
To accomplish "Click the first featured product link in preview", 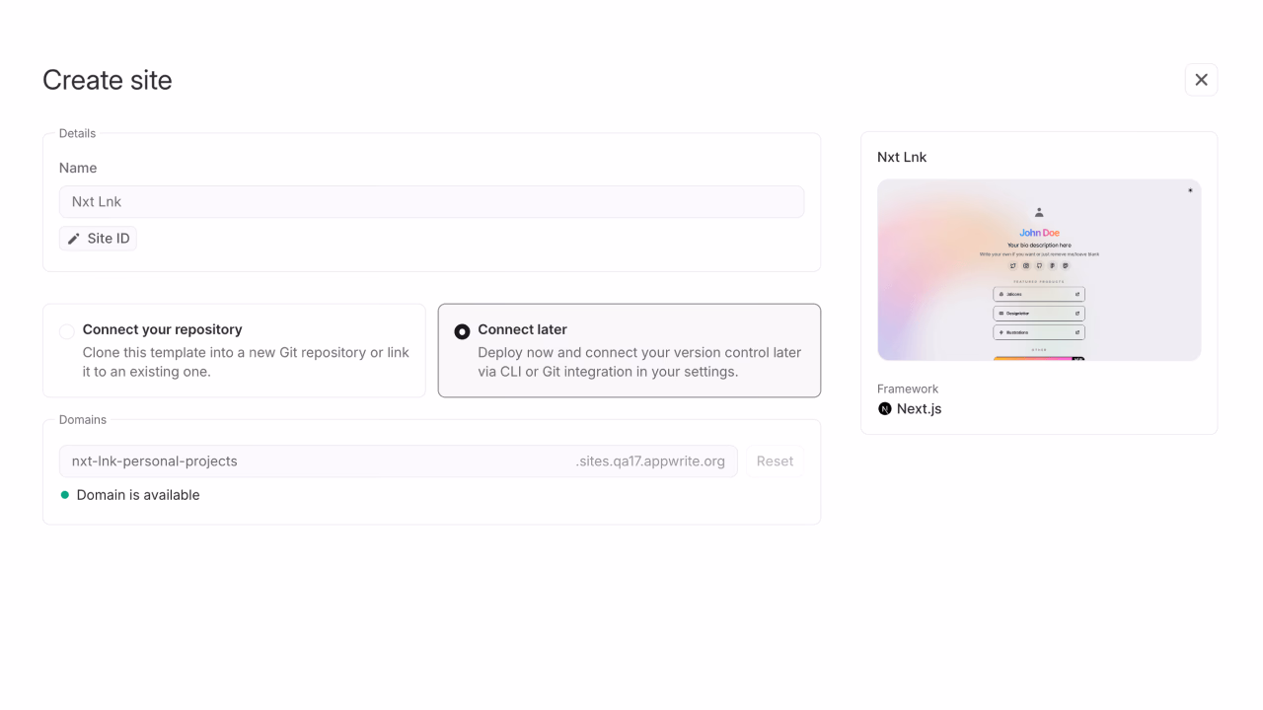I will [1039, 294].
